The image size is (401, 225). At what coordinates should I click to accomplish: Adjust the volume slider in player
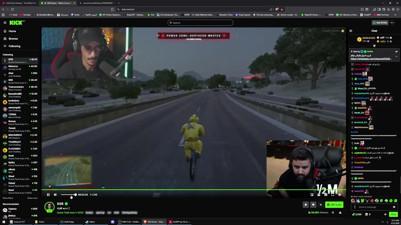pyautogui.click(x=68, y=195)
